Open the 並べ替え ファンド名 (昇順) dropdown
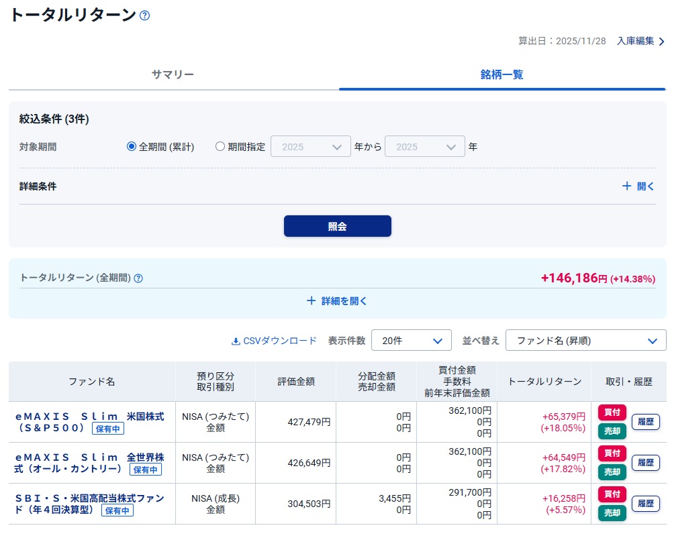The height and width of the screenshot is (550, 674). pos(585,341)
